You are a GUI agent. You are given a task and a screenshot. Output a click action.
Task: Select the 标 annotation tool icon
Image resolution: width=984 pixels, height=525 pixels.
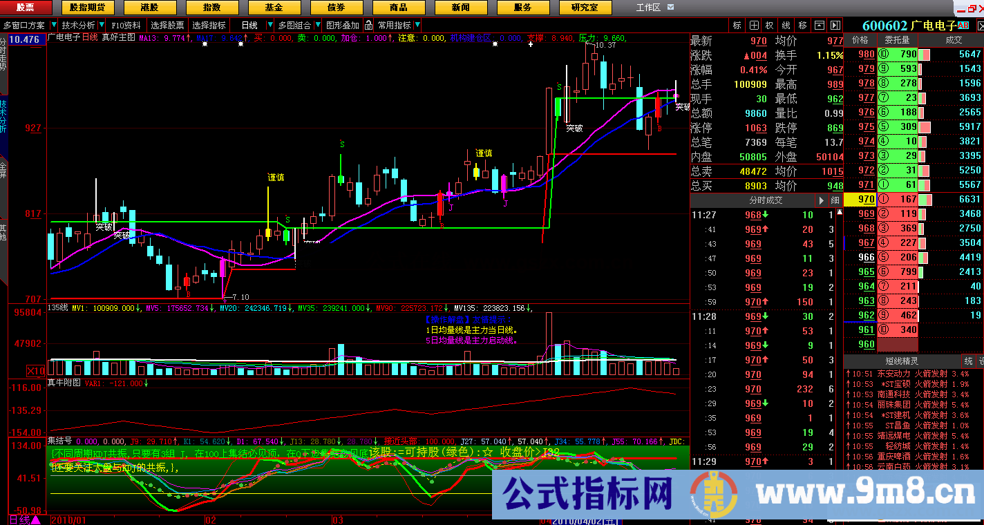735,25
